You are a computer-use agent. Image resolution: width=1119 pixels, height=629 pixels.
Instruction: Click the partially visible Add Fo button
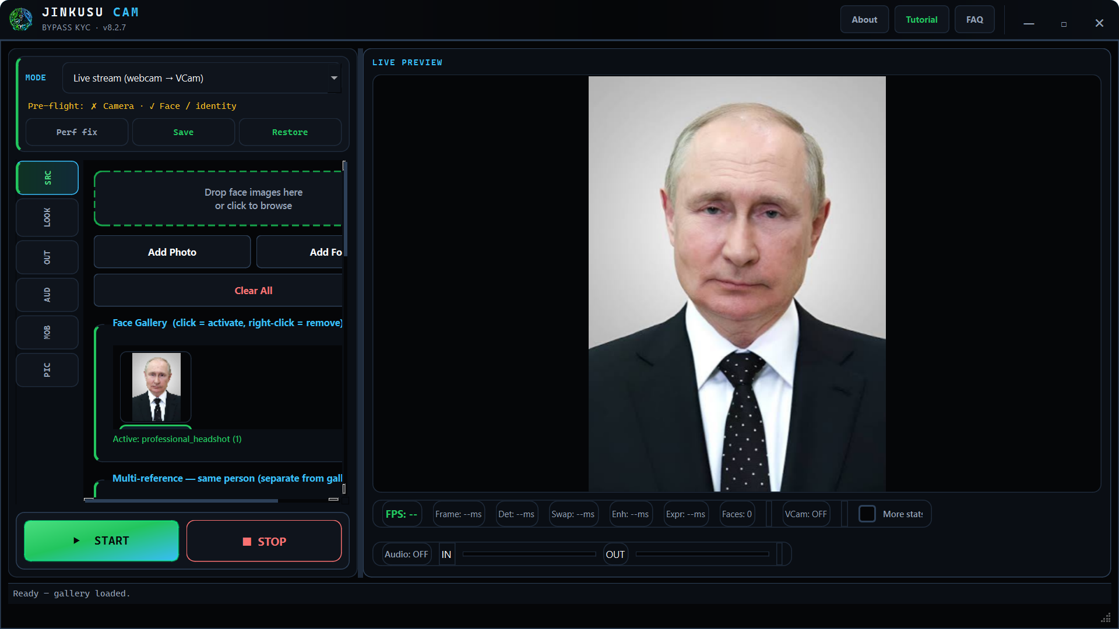coord(300,252)
